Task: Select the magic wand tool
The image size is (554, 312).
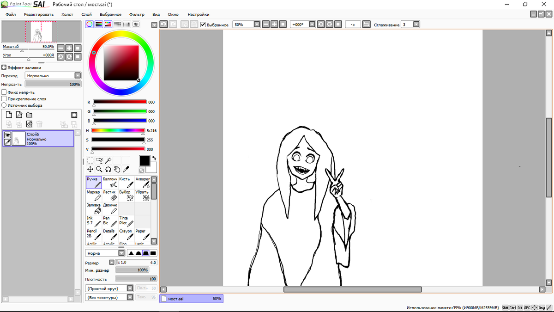Action: tap(108, 160)
